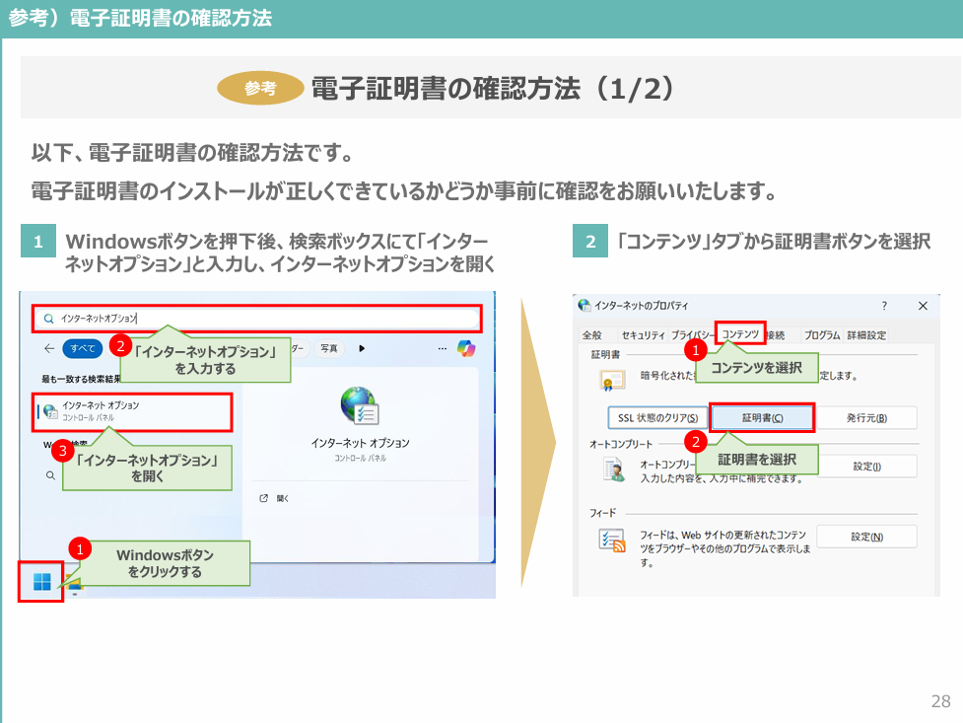Click the certificate ribbon icon under 証明書

coord(610,379)
